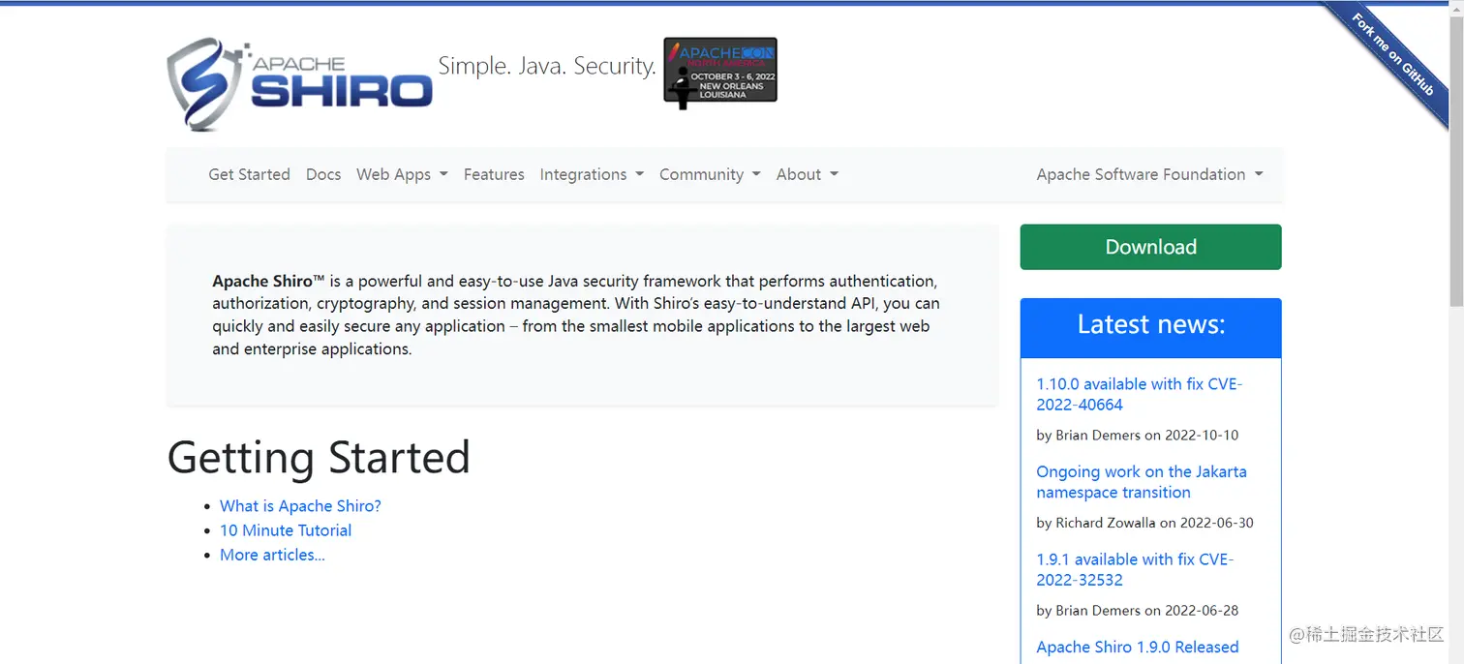Open Ongoing work on Jakarta namespace transition
Image resolution: width=1464 pixels, height=664 pixels.
(1141, 482)
